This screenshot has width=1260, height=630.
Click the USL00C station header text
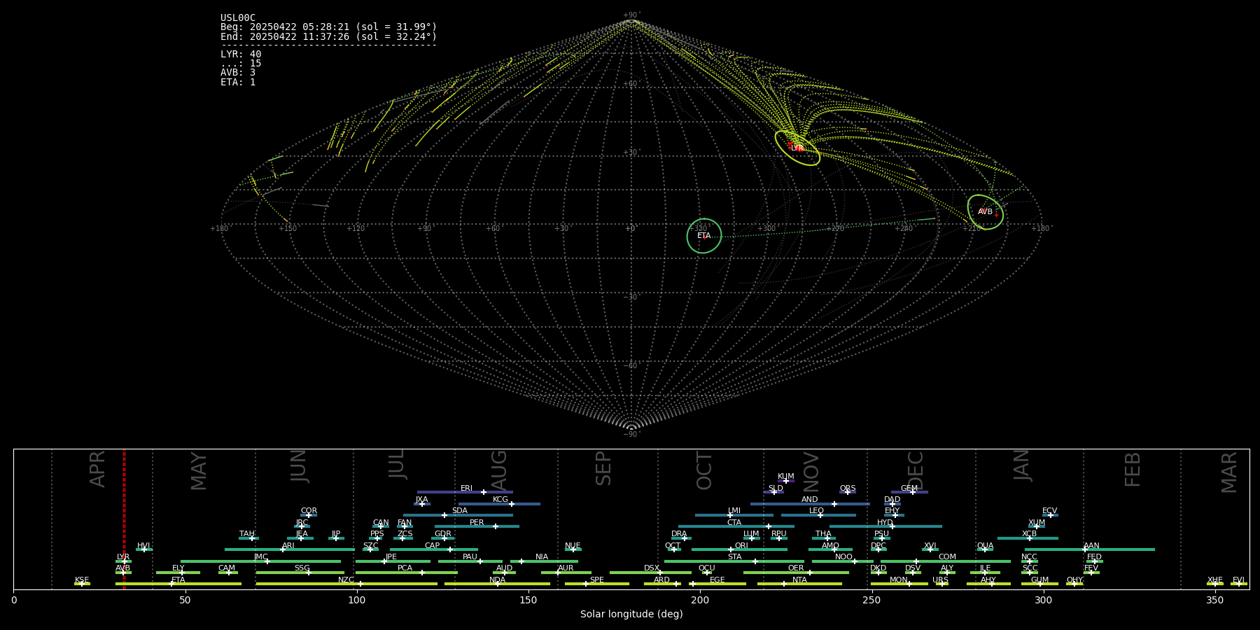[238, 18]
